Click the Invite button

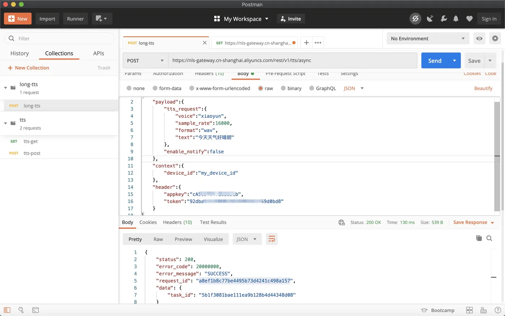coord(291,19)
